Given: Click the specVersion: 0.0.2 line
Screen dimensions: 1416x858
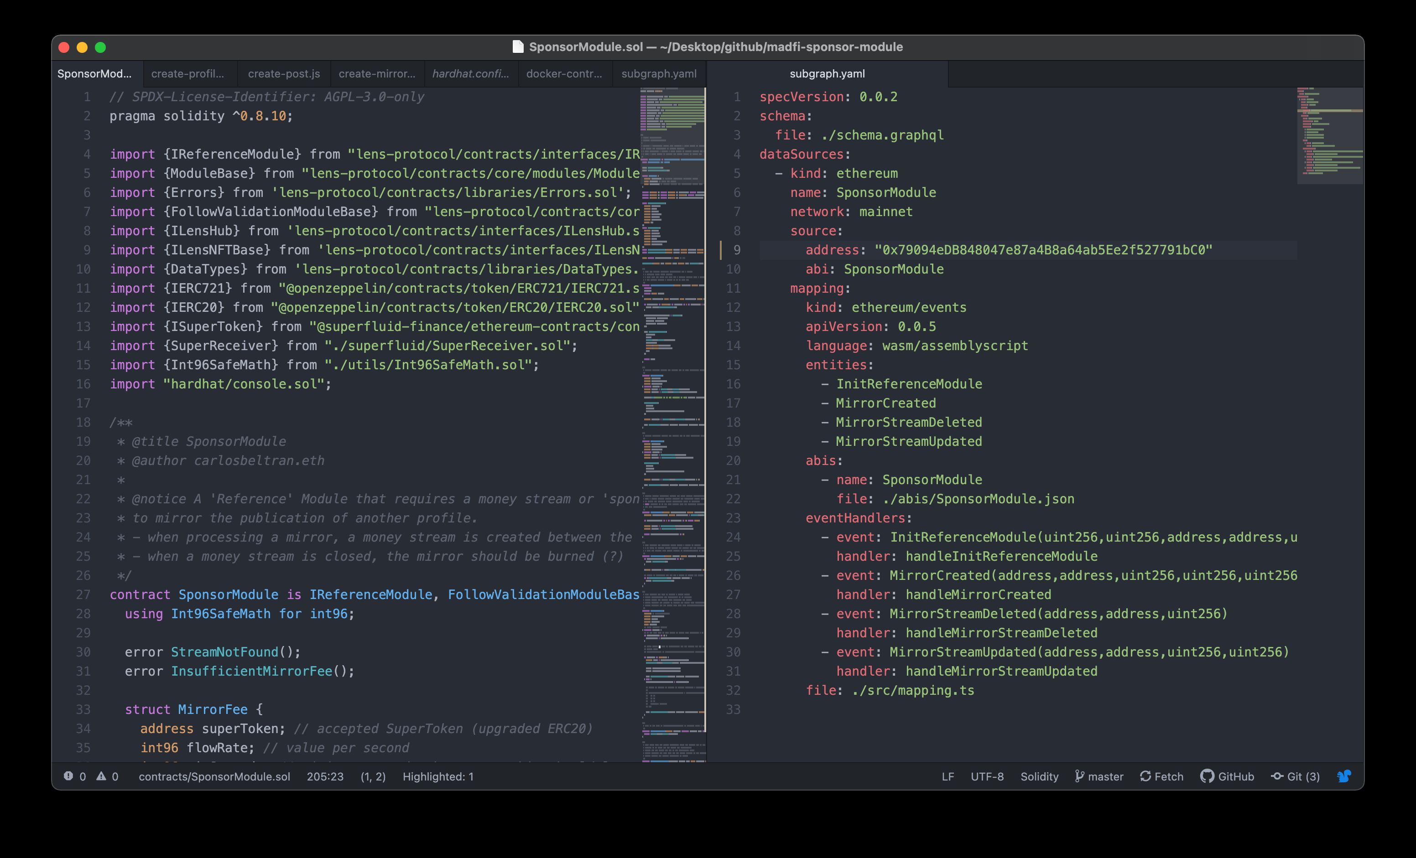Looking at the screenshot, I should [829, 97].
